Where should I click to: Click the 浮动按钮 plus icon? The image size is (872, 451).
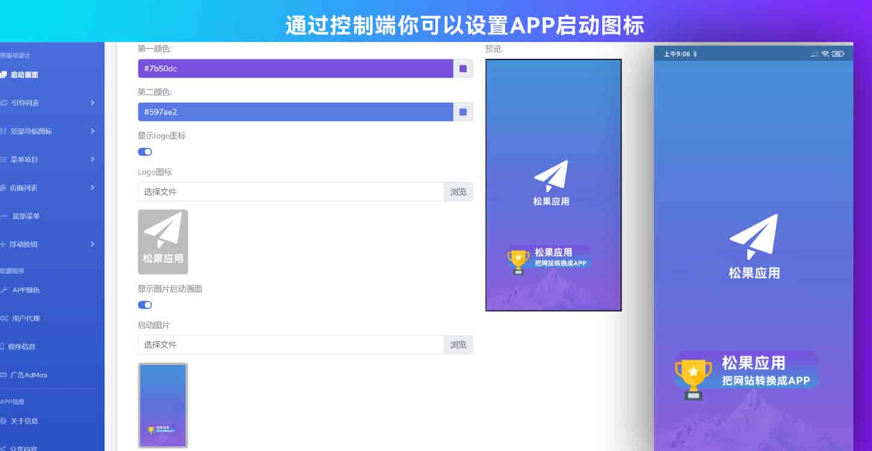click(x=3, y=244)
